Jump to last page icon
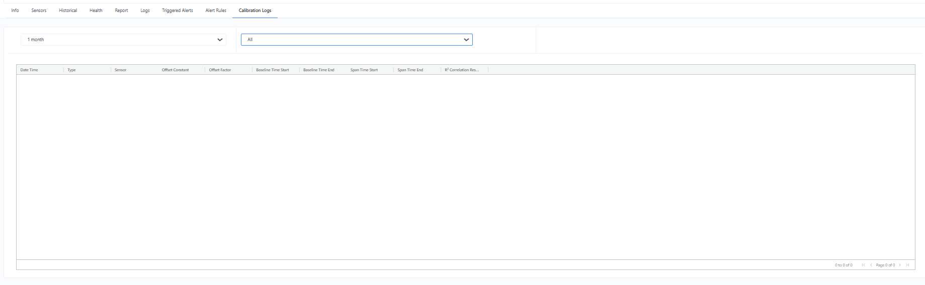This screenshot has width=925, height=285. pos(907,265)
